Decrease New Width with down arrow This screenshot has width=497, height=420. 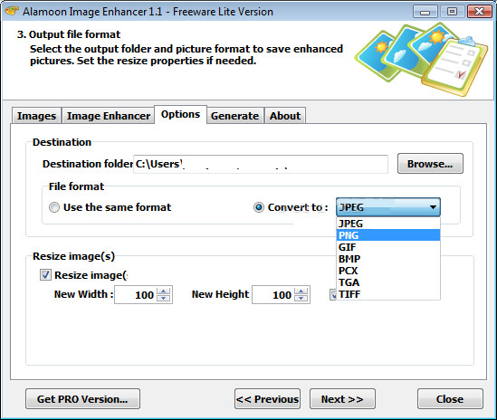point(163,298)
